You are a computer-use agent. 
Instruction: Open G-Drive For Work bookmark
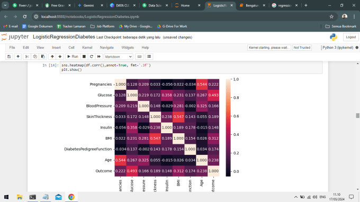pos(172,26)
